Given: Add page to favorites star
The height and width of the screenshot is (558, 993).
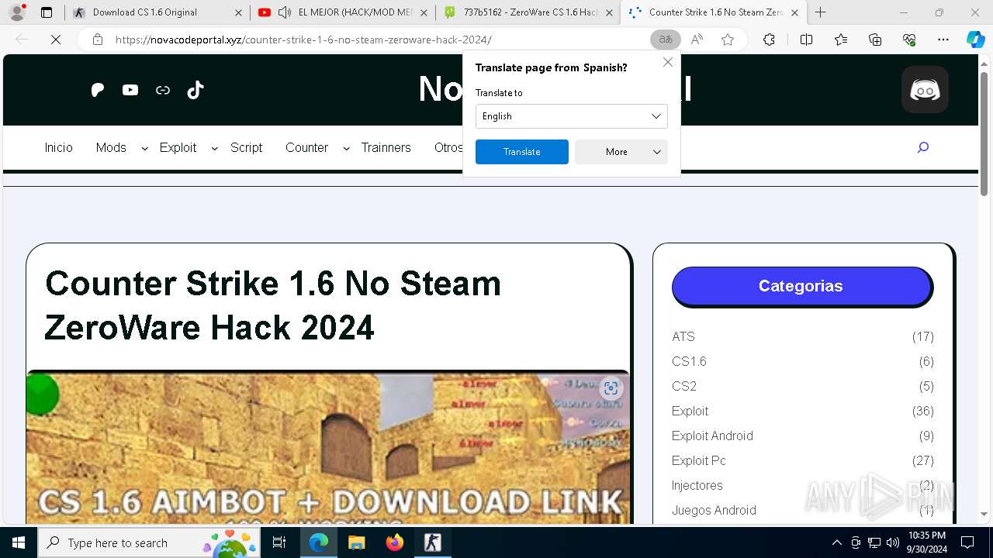Looking at the screenshot, I should pyautogui.click(x=728, y=40).
